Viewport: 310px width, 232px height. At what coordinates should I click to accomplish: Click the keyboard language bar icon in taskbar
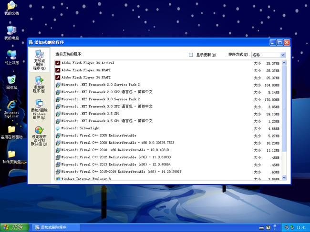click(x=261, y=228)
